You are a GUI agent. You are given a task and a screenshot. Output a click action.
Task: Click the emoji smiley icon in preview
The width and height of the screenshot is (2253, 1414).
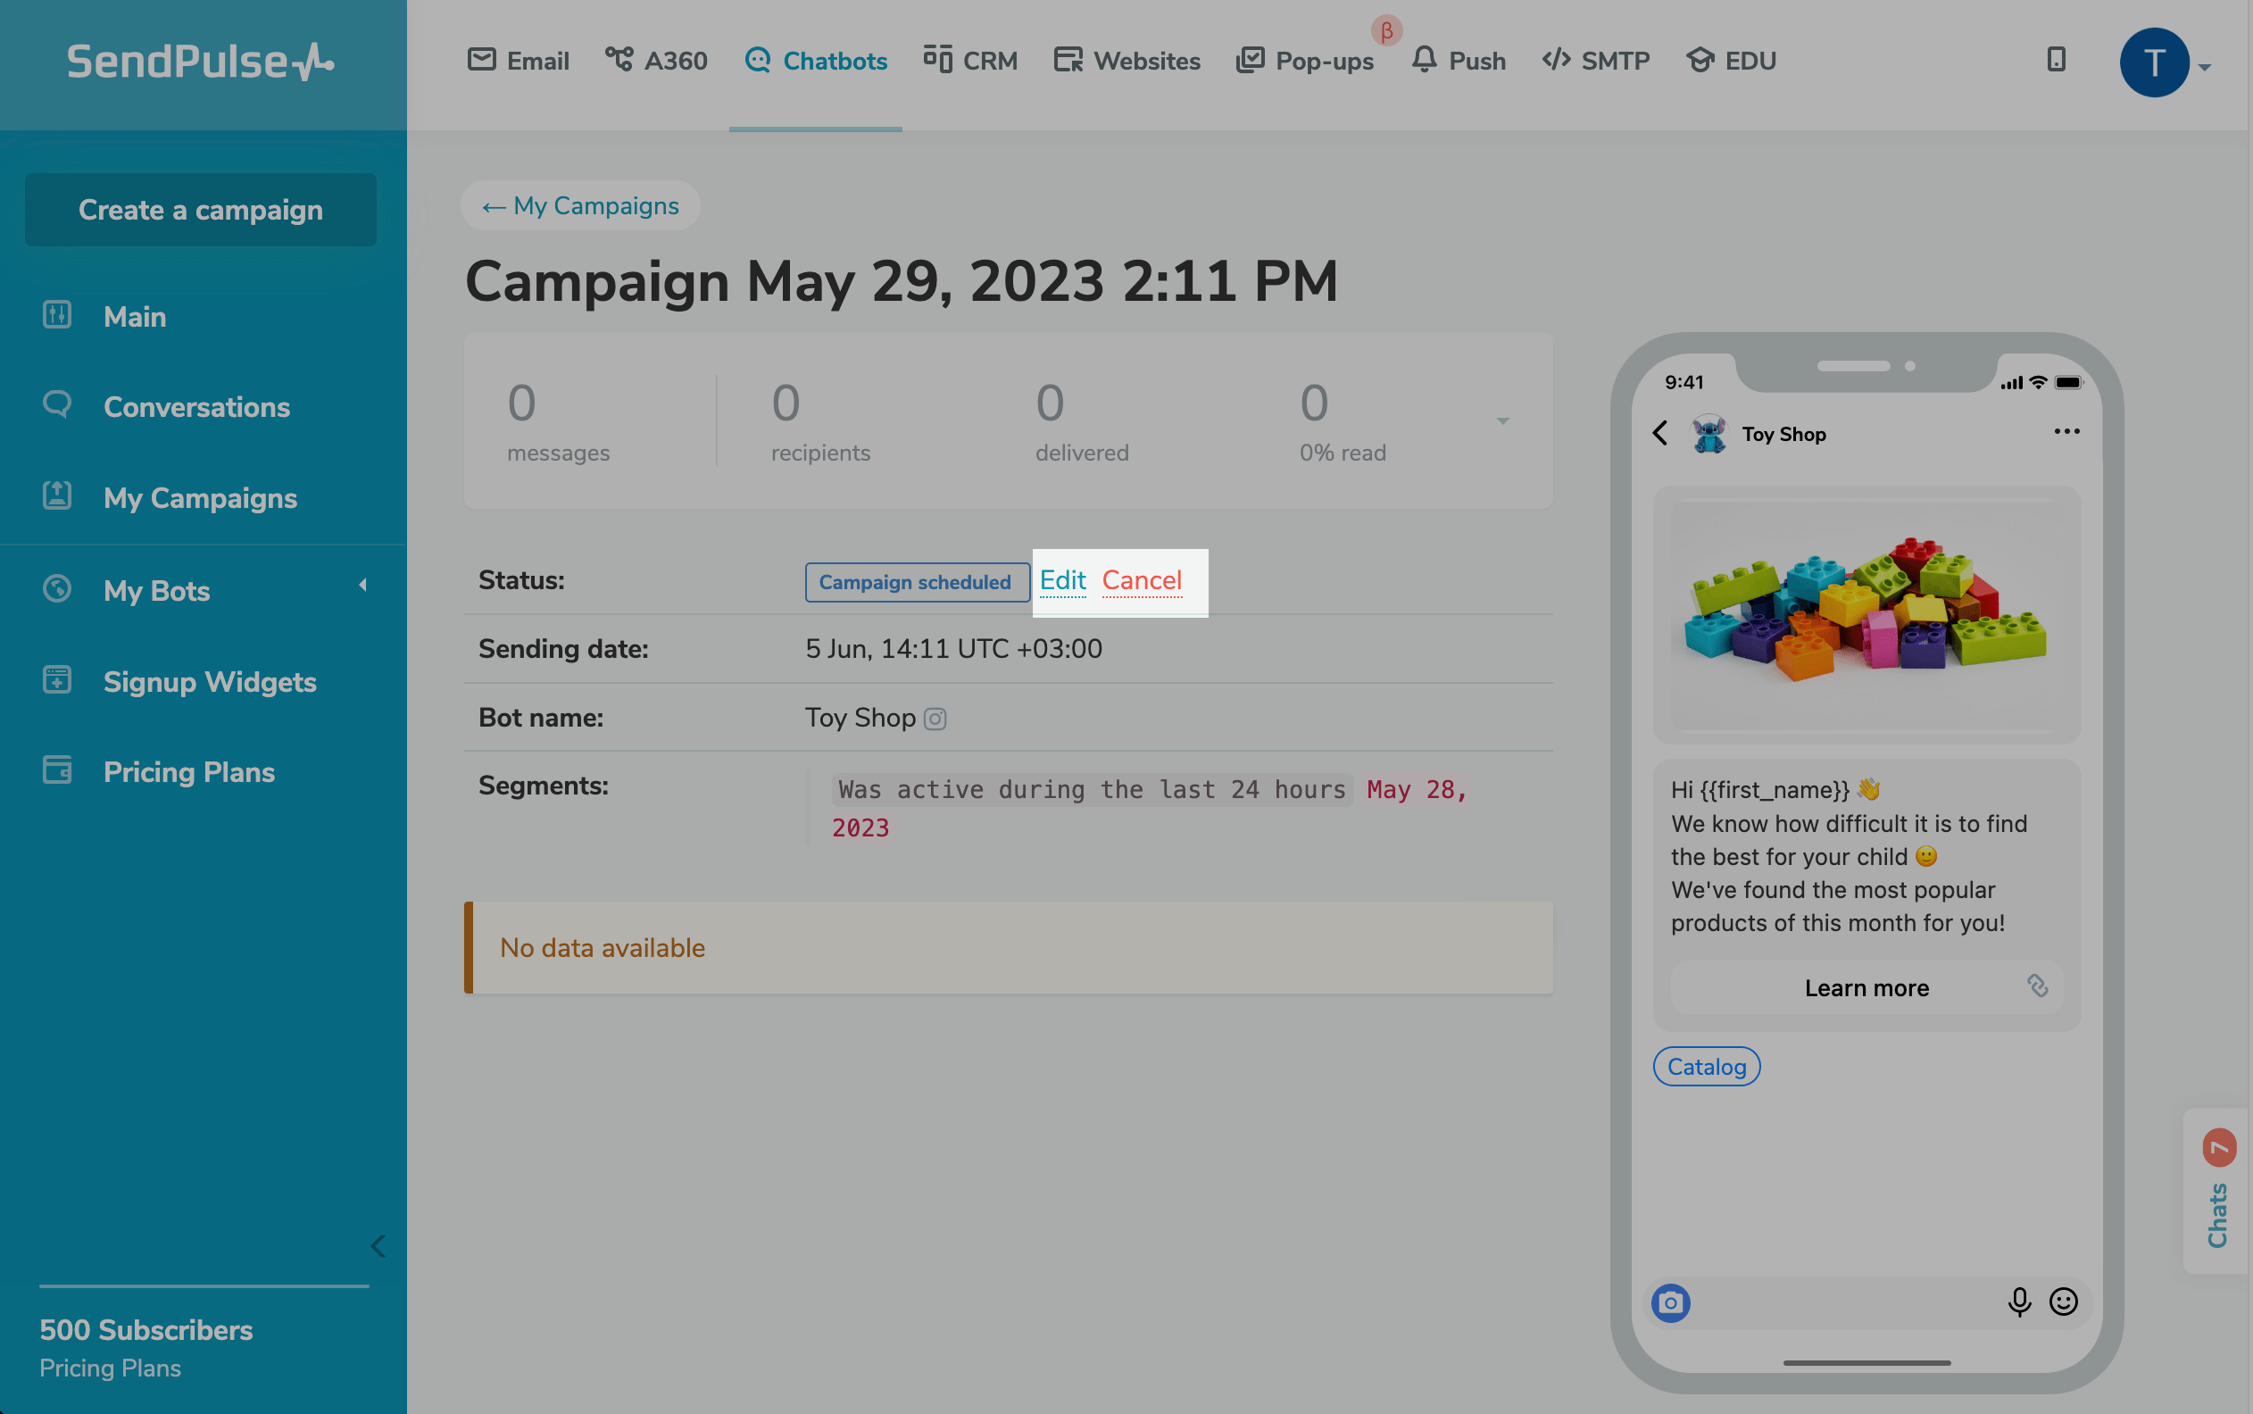coord(2062,1302)
